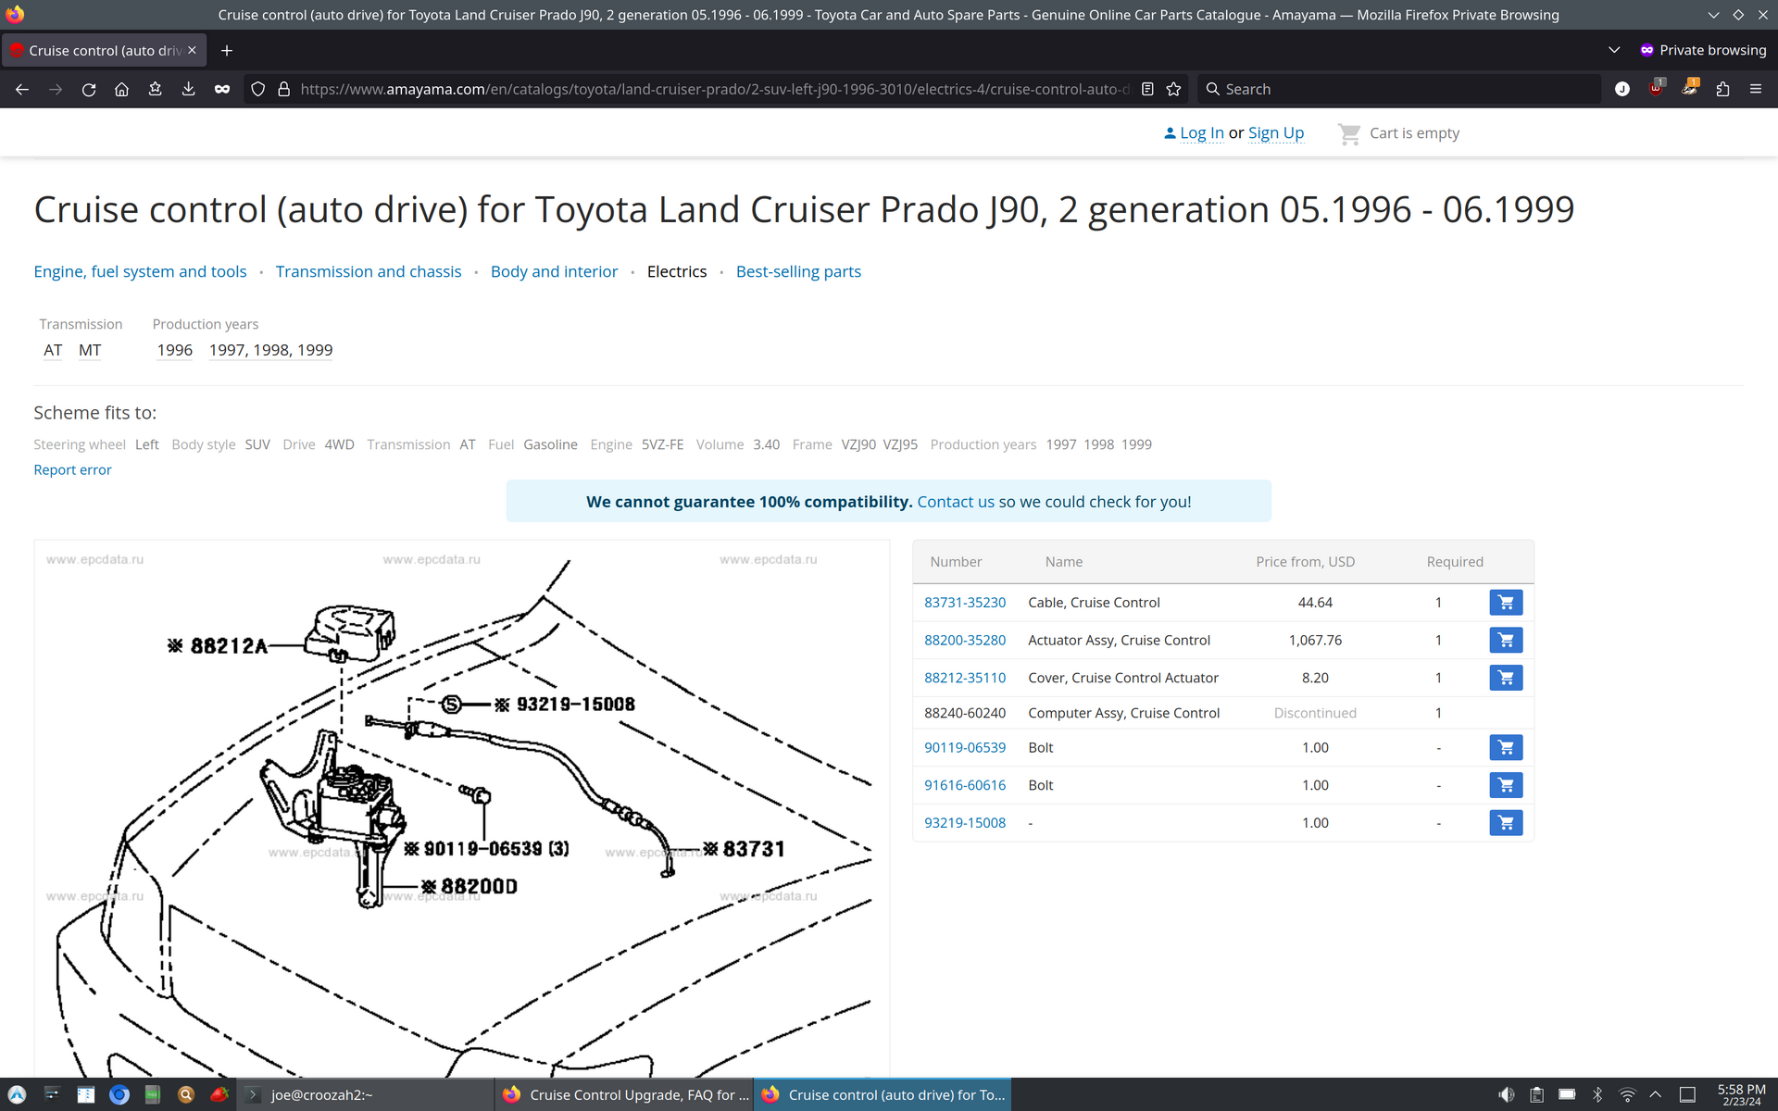
Task: Open new tab with plus button
Action: coord(227,50)
